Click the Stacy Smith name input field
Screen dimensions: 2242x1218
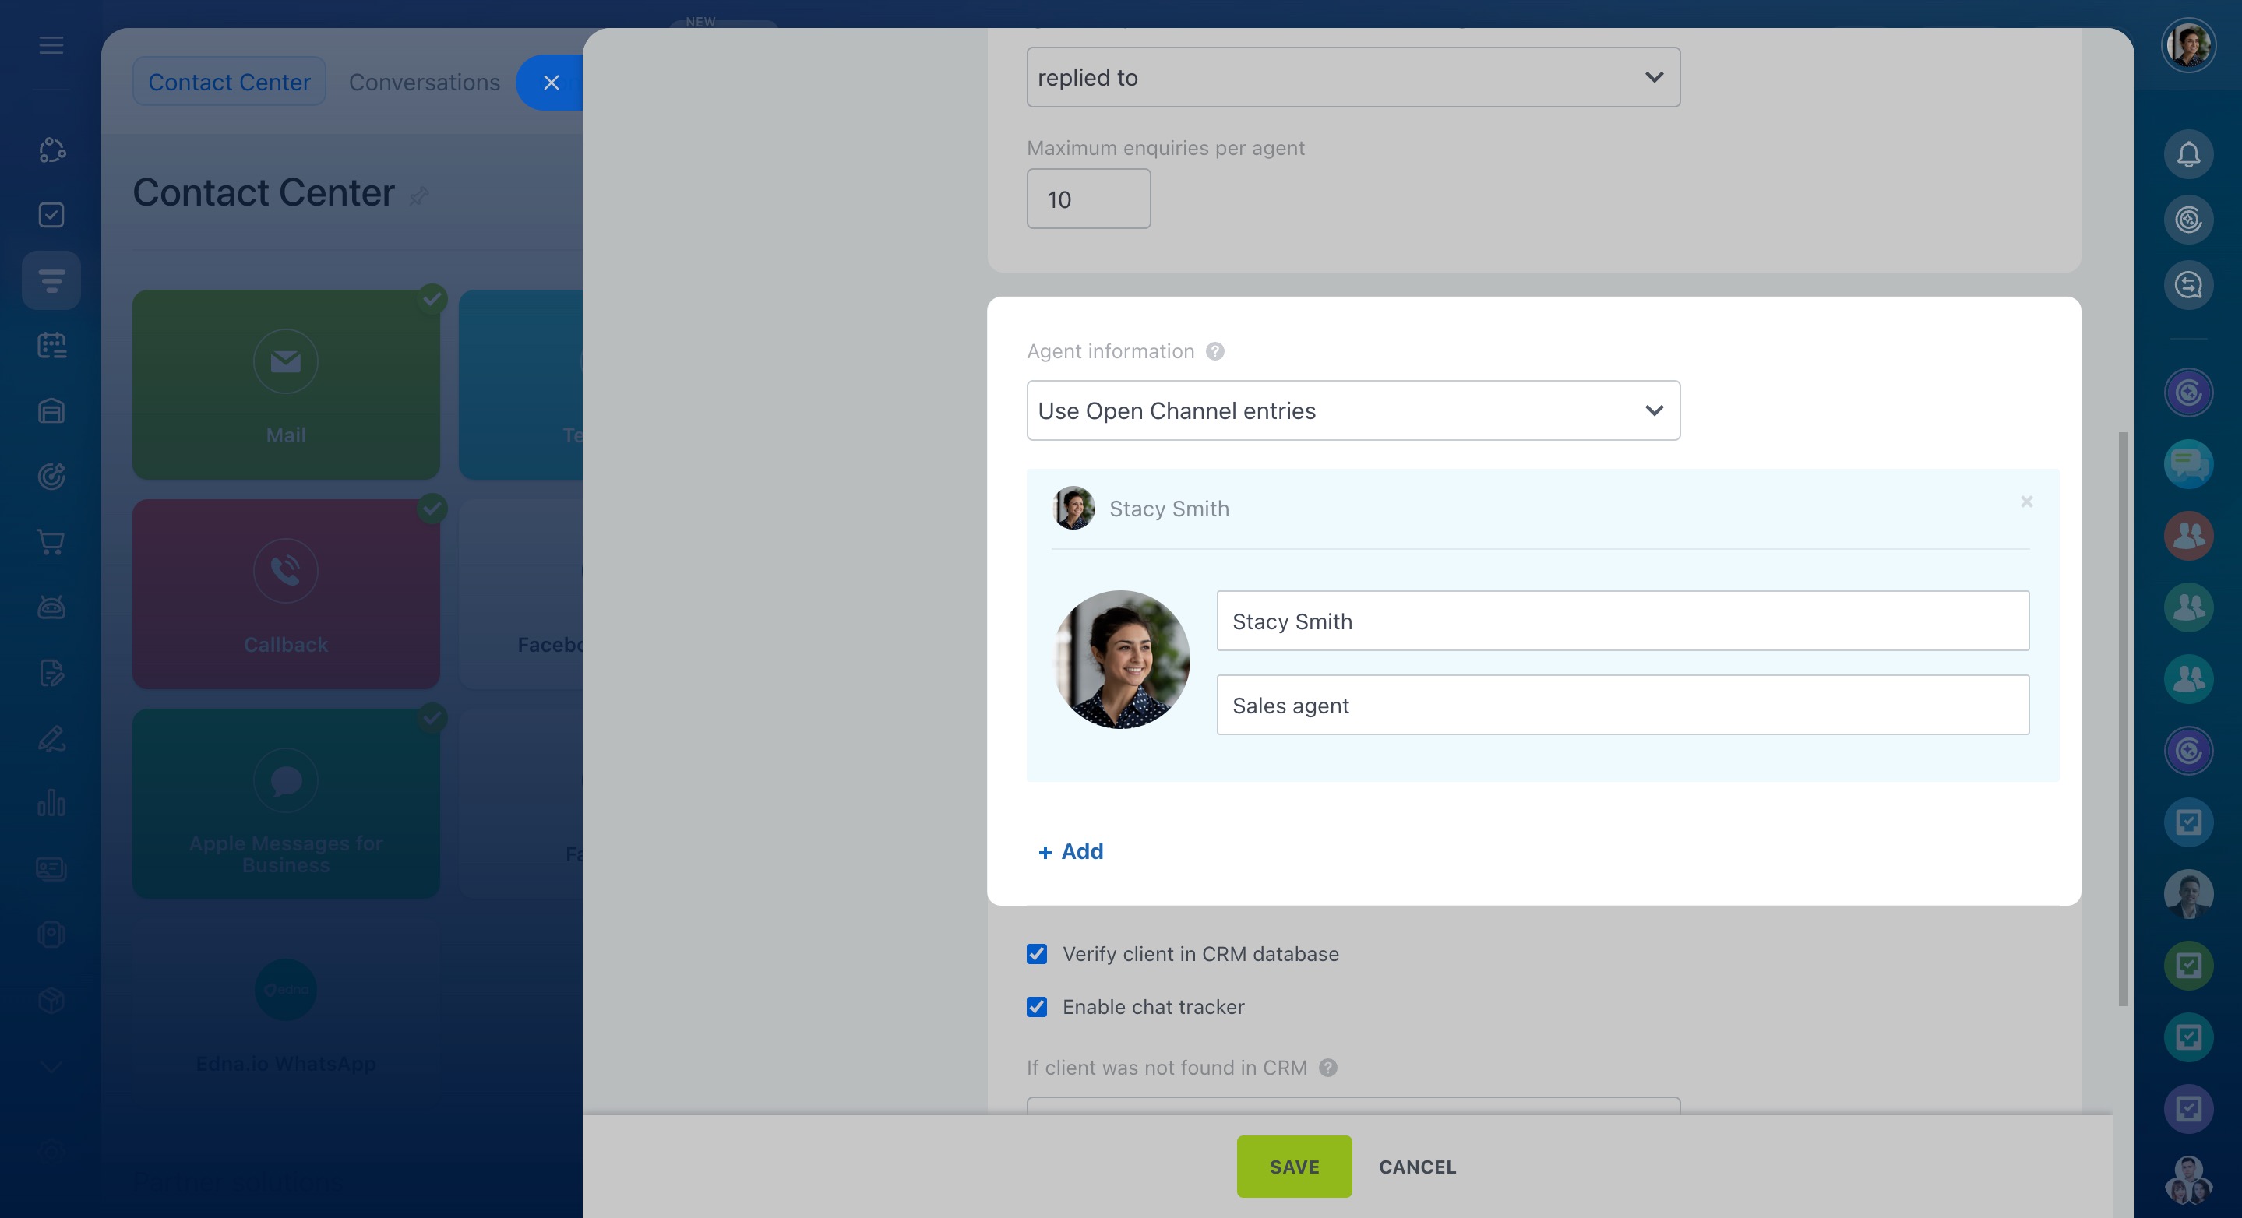click(x=1623, y=621)
